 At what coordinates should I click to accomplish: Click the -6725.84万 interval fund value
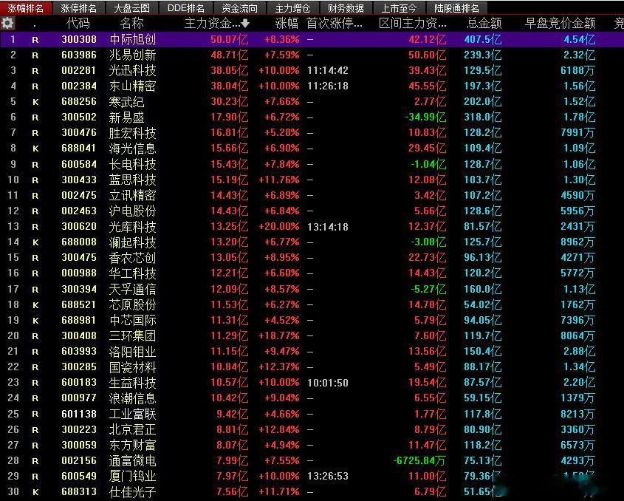[x=419, y=461]
